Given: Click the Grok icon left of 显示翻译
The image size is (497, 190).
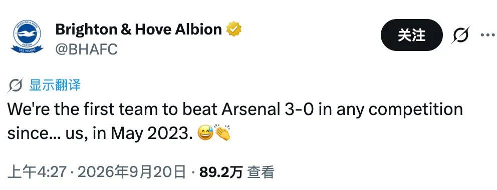Looking at the screenshot, I should coord(16,85).
